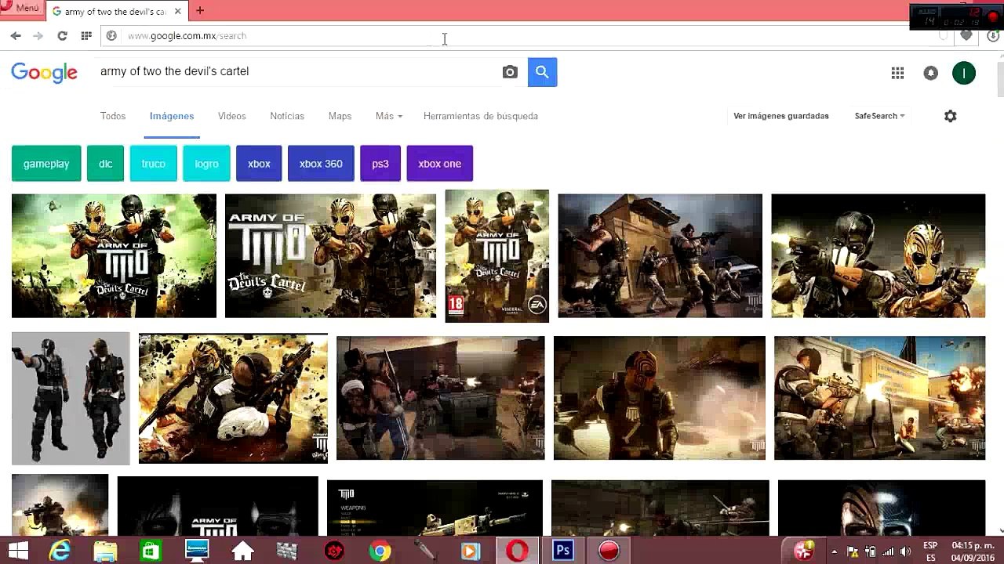The height and width of the screenshot is (564, 1004).
Task: Open Photoshop from the taskbar
Action: click(x=562, y=551)
